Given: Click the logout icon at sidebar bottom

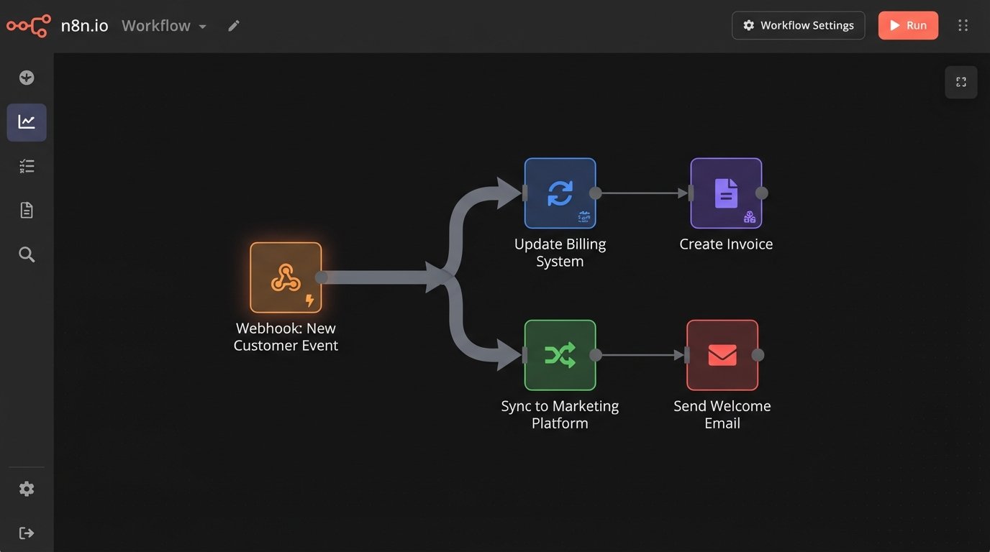Looking at the screenshot, I should click(27, 532).
